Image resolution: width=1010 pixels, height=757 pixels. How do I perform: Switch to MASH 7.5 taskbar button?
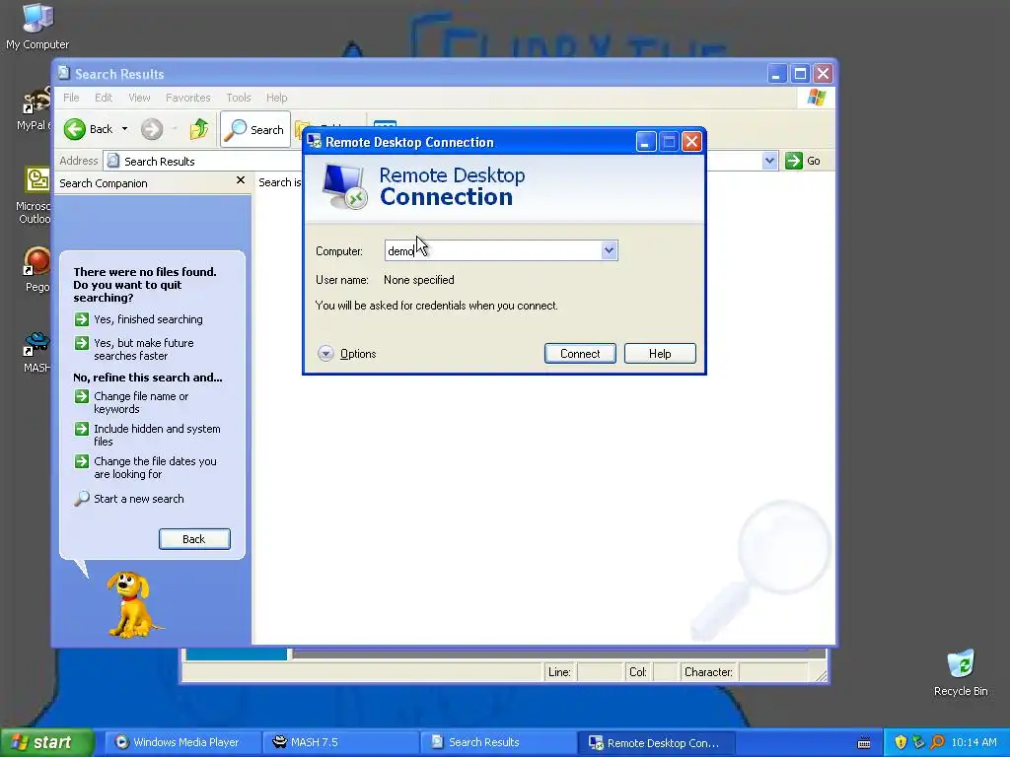coord(341,742)
